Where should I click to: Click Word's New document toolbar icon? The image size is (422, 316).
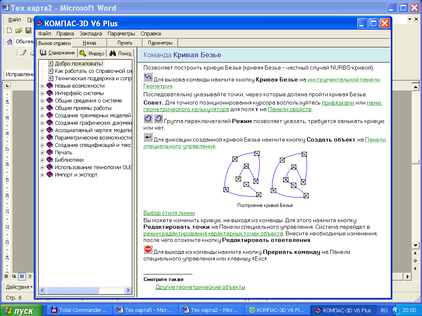click(x=9, y=30)
